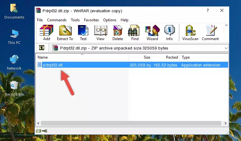Open the Options menu
This screenshot has height=141, width=241.
(110, 20)
